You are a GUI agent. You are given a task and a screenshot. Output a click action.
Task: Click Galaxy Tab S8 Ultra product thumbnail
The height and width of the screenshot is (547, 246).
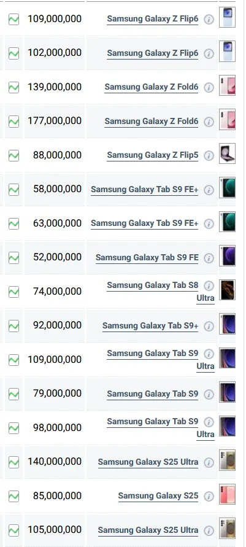227,290
